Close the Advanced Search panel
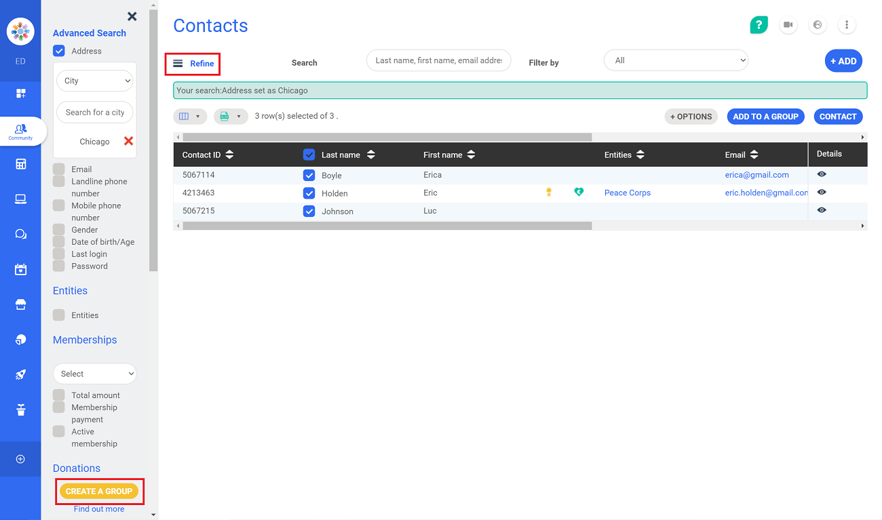Screen dimensions: 882x520 coord(132,16)
